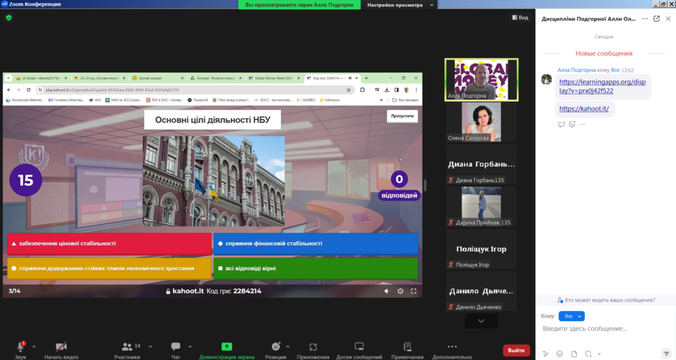Click the red Выйти leave button

pyautogui.click(x=516, y=350)
